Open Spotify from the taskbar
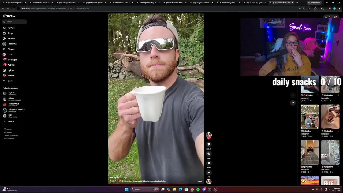343x193 pixels. point(198,190)
